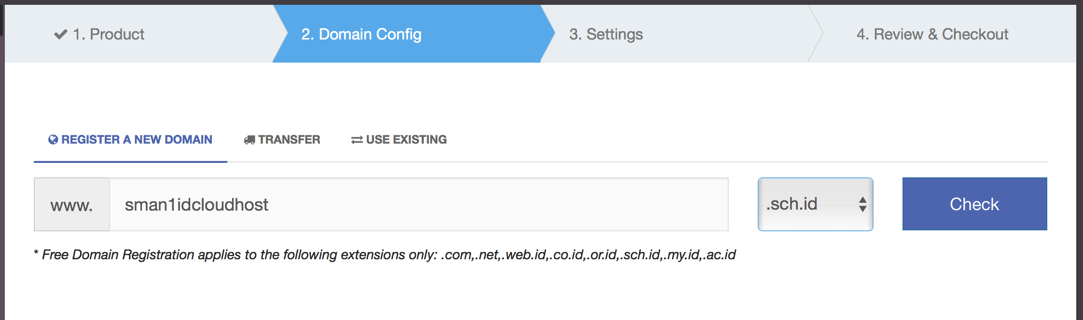
Task: Click the exchange arrows icon beside Use Existing
Action: [357, 140]
